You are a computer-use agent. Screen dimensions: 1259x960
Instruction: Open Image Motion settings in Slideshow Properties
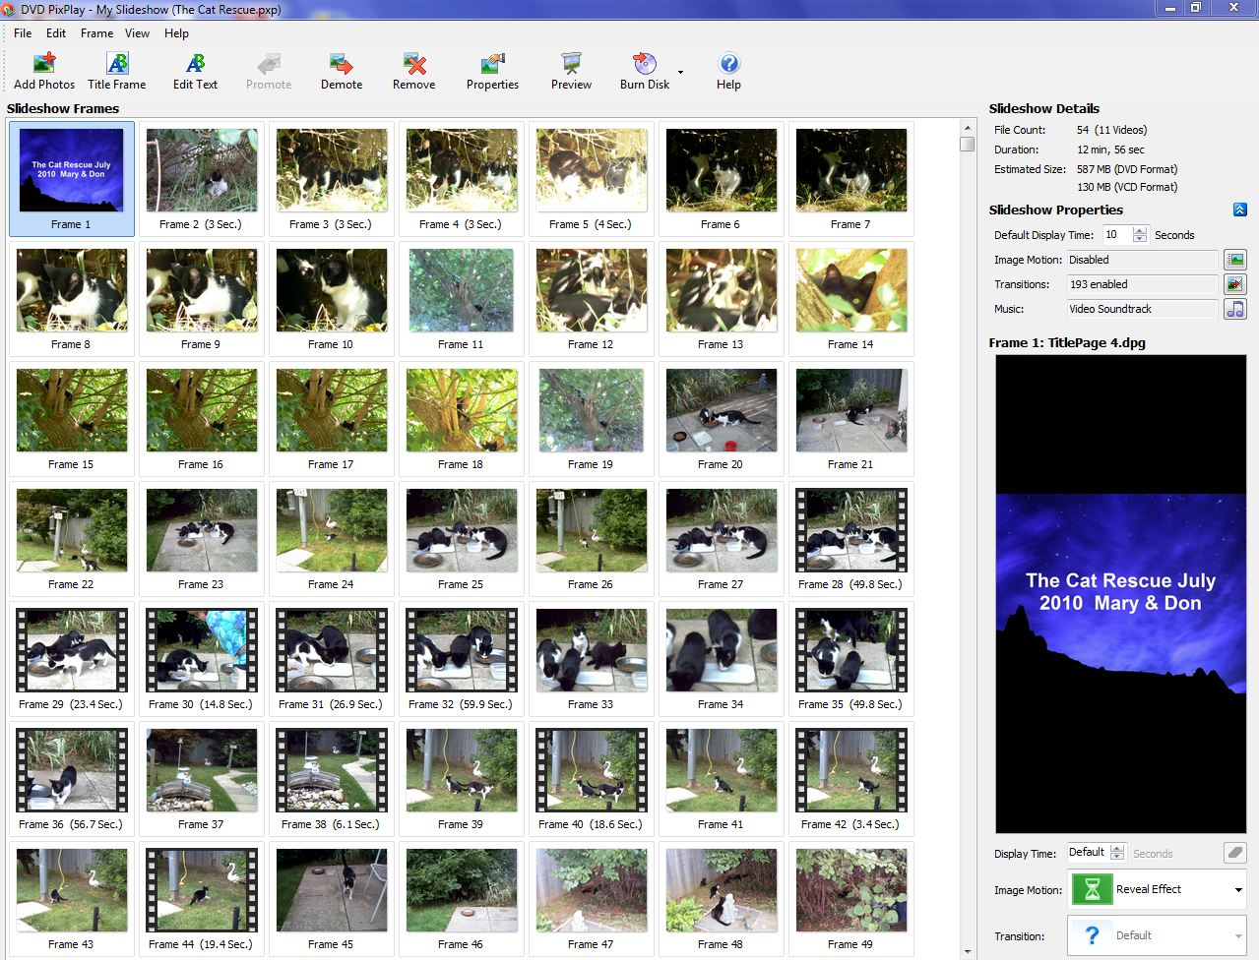click(x=1234, y=260)
